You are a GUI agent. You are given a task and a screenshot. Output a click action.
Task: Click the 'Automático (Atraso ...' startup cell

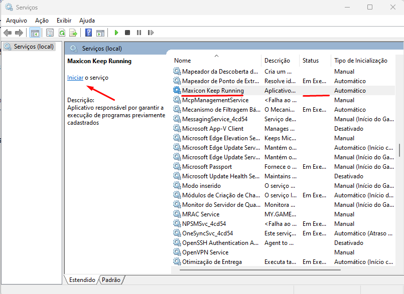point(363,233)
